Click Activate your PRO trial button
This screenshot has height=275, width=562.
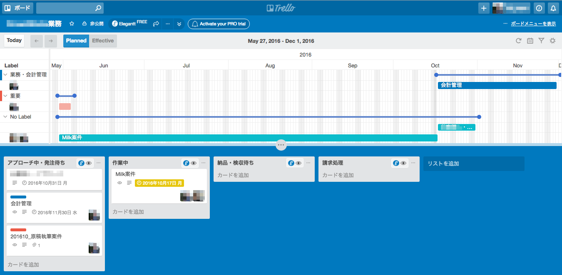click(x=219, y=24)
